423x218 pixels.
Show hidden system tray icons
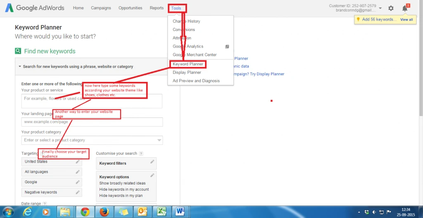click(359, 212)
